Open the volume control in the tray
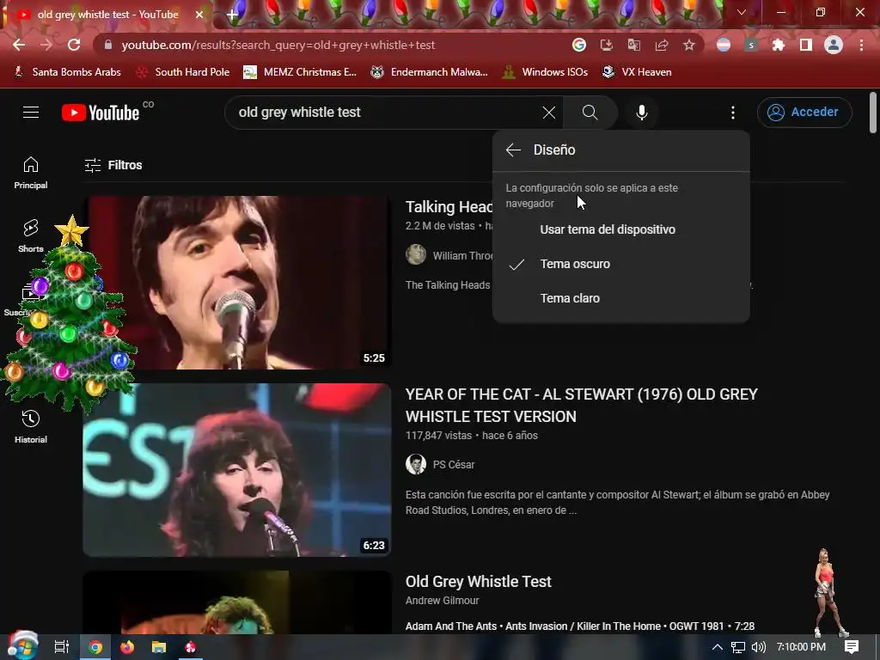This screenshot has width=880, height=660. tap(758, 647)
